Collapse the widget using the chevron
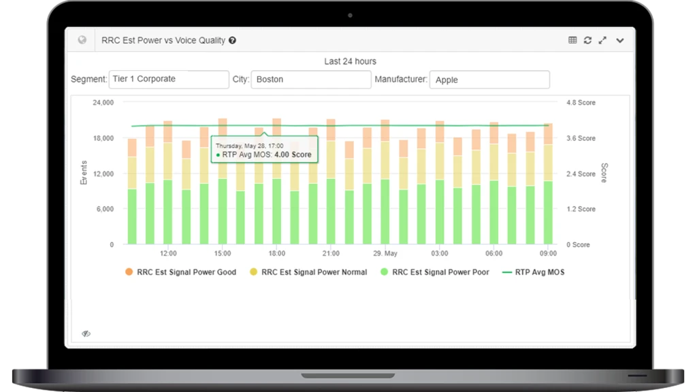The width and height of the screenshot is (697, 392). point(620,40)
